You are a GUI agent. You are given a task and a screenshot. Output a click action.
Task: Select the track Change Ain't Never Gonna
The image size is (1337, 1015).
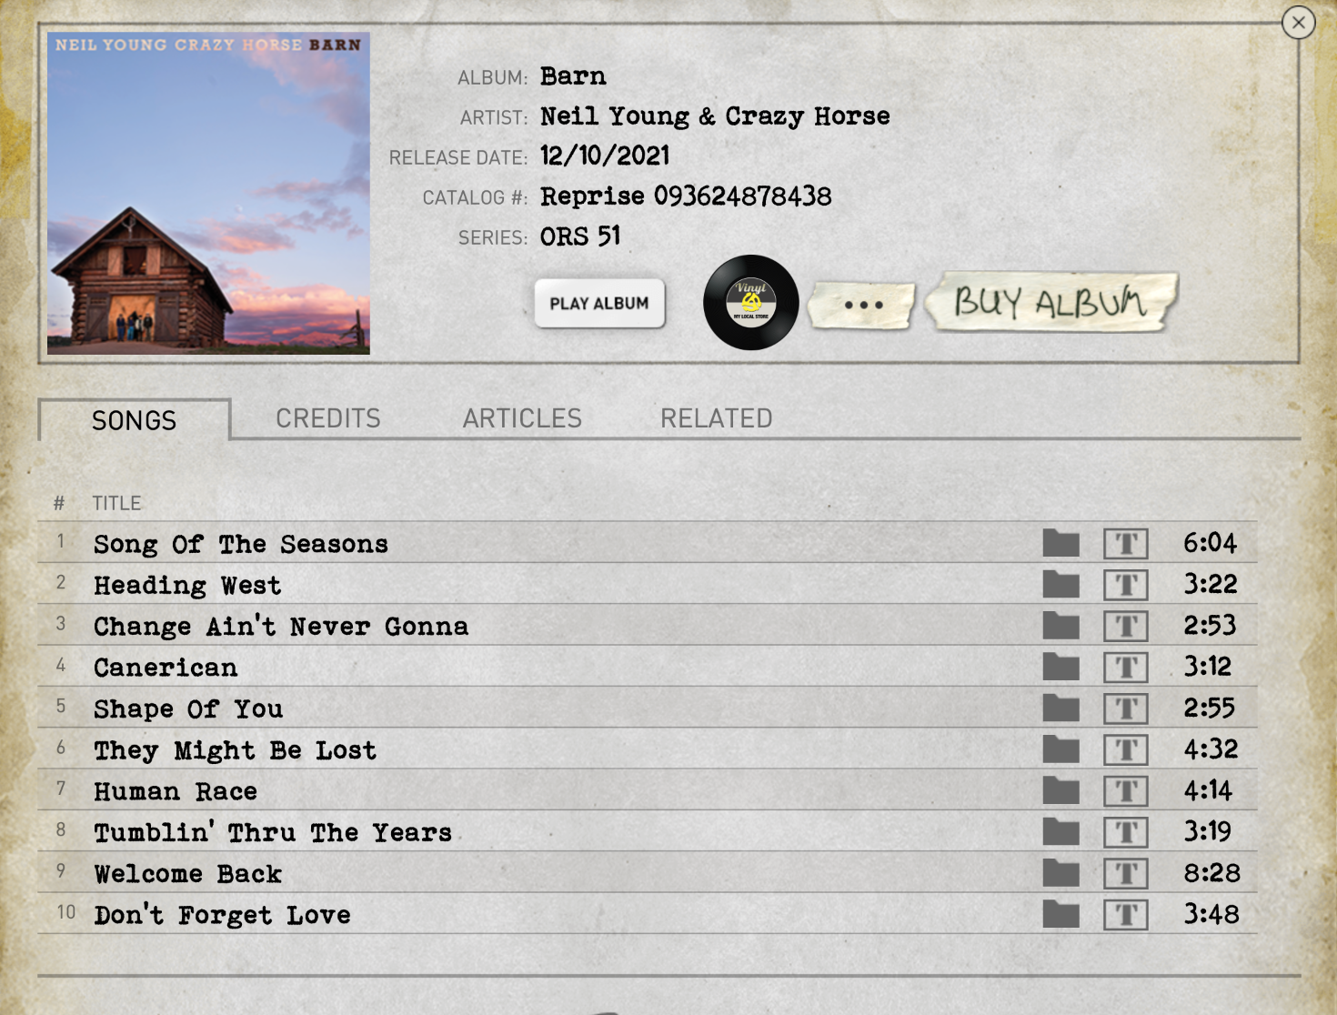pos(281,626)
